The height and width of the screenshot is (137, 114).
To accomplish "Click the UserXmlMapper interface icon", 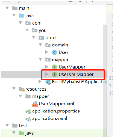I will click(x=54, y=74).
